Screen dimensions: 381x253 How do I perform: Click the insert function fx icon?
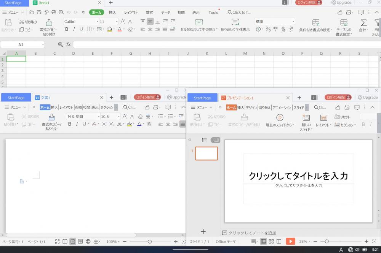[x=68, y=44]
